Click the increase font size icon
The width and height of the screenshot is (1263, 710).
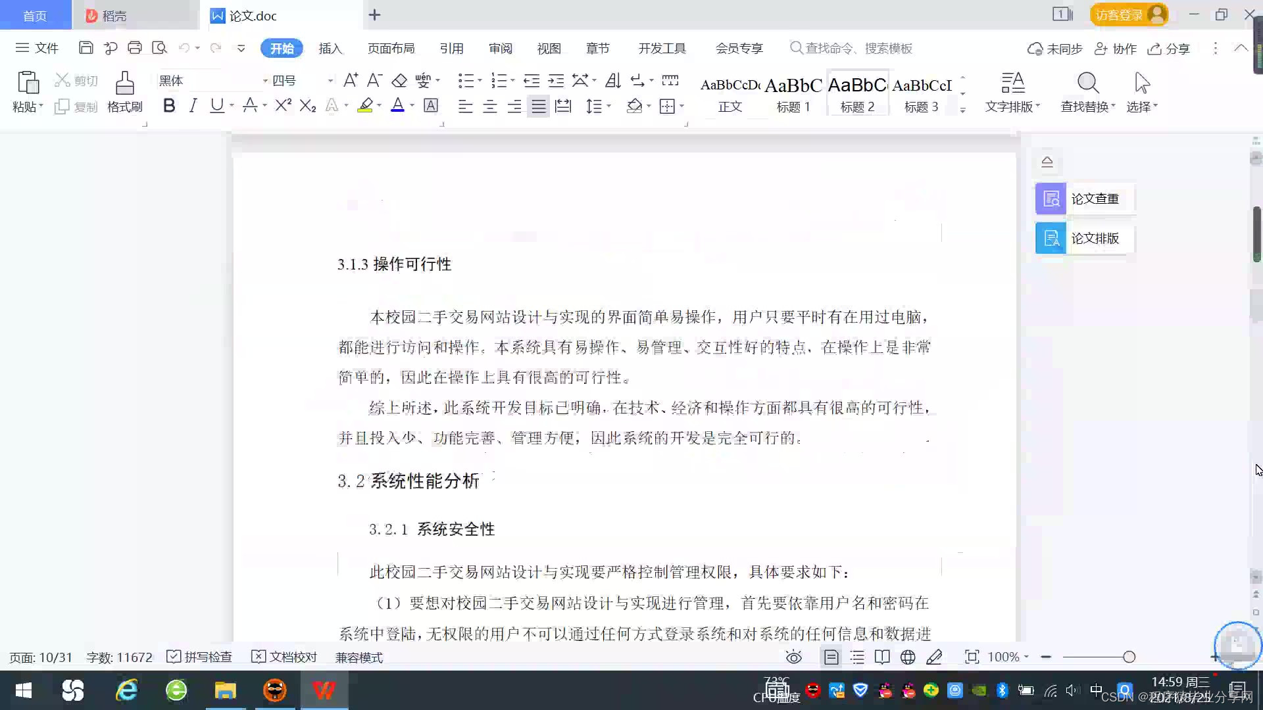coord(351,80)
